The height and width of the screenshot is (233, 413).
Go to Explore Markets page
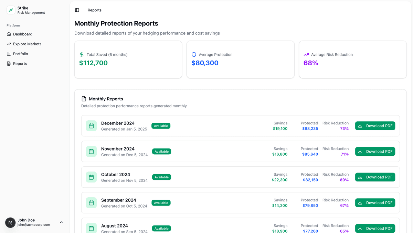[x=27, y=44]
